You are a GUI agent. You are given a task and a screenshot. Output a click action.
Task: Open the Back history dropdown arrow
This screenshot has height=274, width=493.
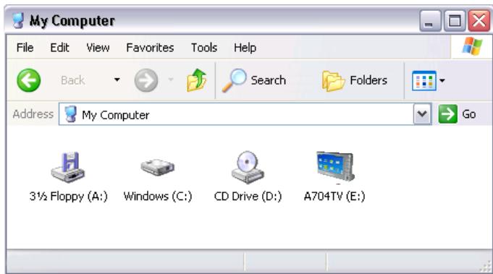point(117,80)
